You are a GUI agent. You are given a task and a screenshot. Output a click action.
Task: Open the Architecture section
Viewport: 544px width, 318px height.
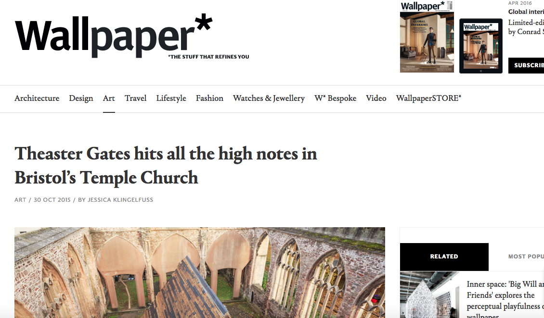[x=37, y=98]
